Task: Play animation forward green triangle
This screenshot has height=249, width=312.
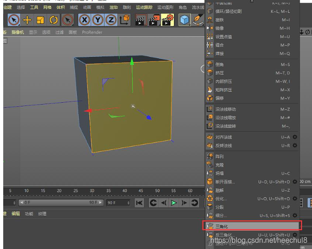Action: [173, 203]
